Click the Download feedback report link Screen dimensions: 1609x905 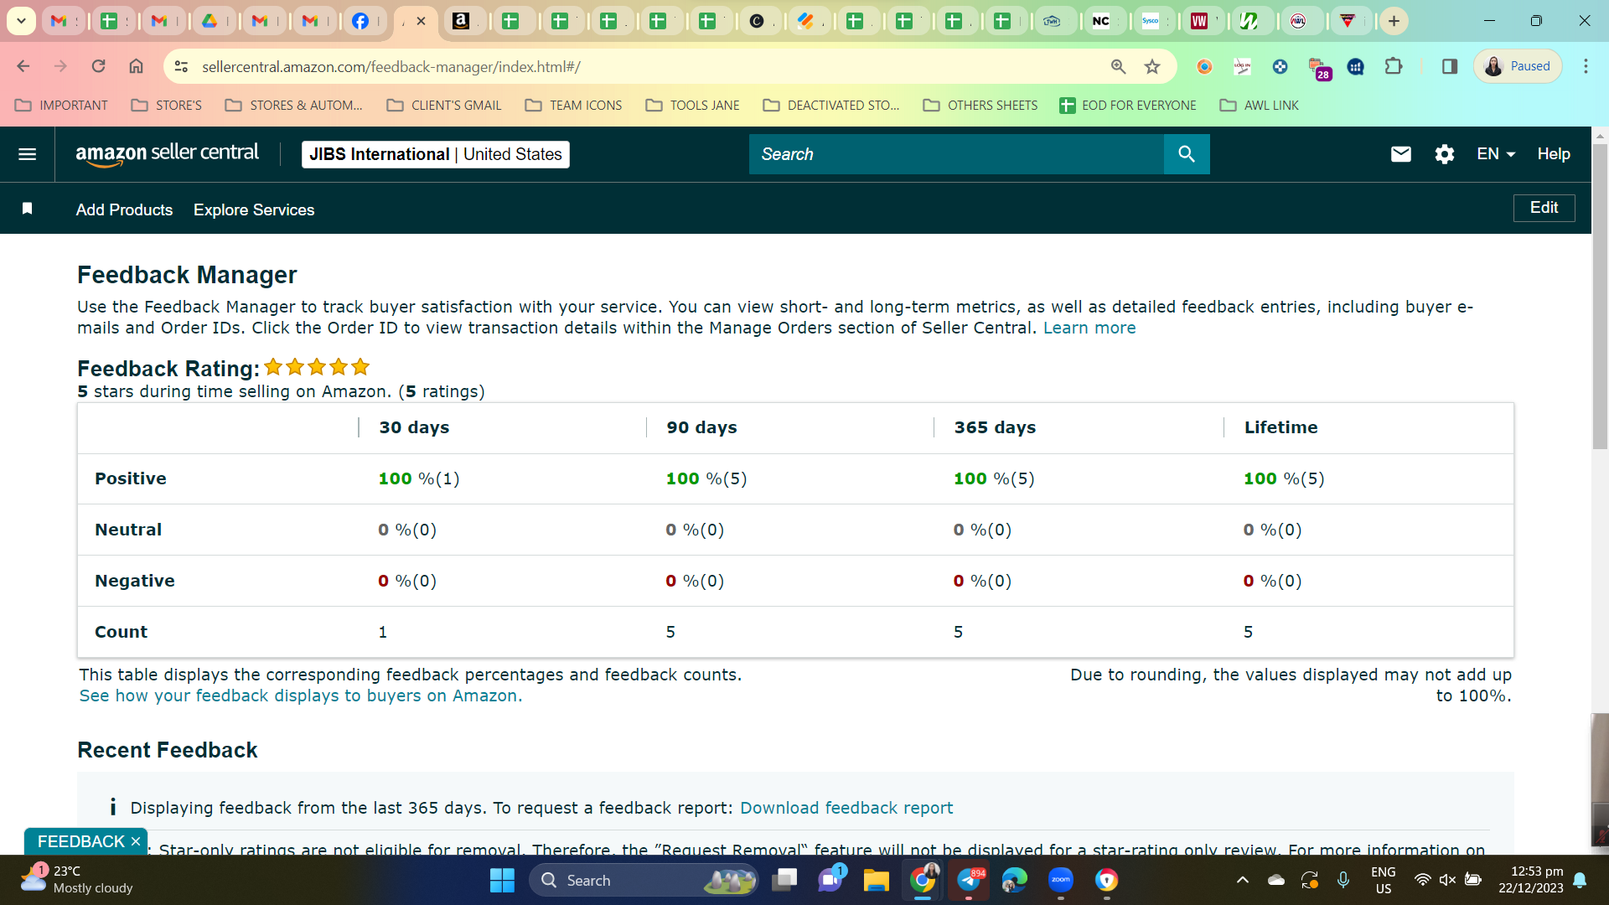coord(846,808)
